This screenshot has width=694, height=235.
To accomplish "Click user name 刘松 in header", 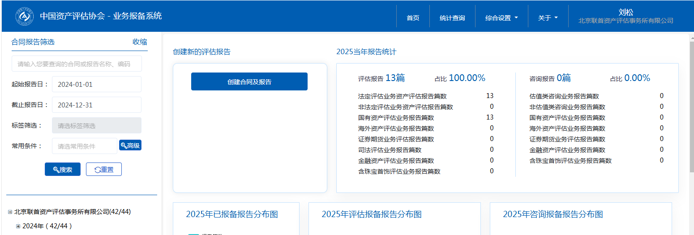I will point(625,13).
